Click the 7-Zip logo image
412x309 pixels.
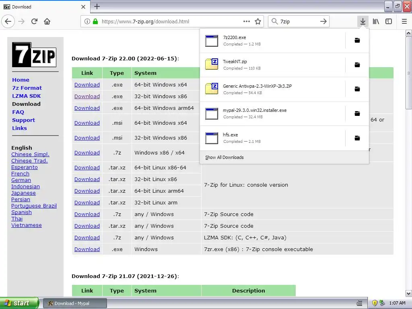point(34,55)
